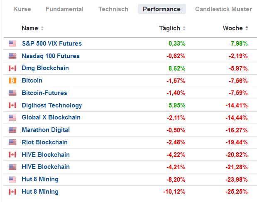Switch to the Kurse tab
This screenshot has width=257, height=202.
click(x=22, y=9)
